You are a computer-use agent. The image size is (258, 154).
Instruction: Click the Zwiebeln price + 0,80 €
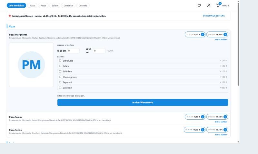coord(223,88)
